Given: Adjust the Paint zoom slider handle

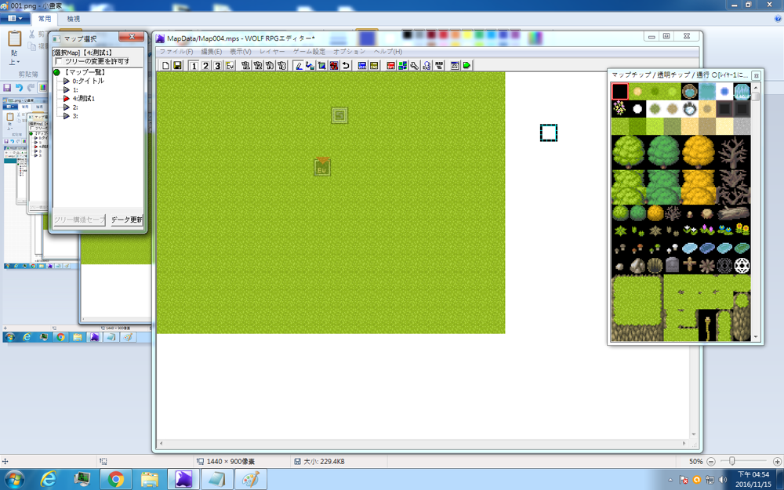Looking at the screenshot, I should (x=731, y=461).
